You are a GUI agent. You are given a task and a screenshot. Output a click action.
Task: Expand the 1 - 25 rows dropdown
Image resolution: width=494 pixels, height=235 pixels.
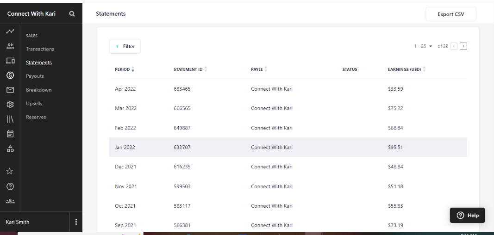pyautogui.click(x=423, y=46)
